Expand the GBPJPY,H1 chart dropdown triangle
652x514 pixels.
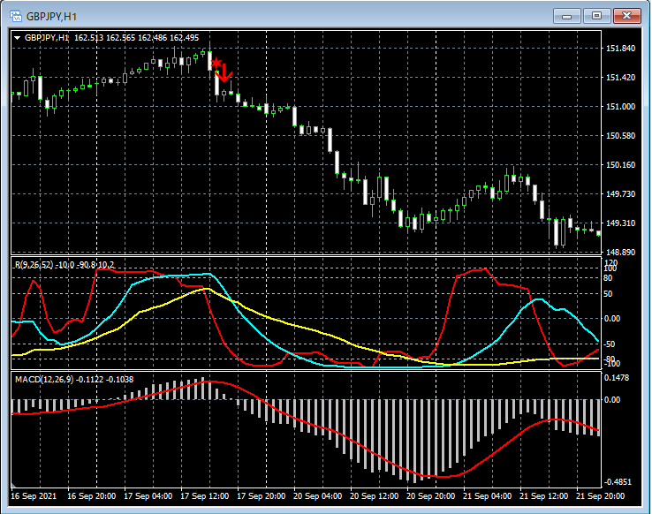point(18,38)
